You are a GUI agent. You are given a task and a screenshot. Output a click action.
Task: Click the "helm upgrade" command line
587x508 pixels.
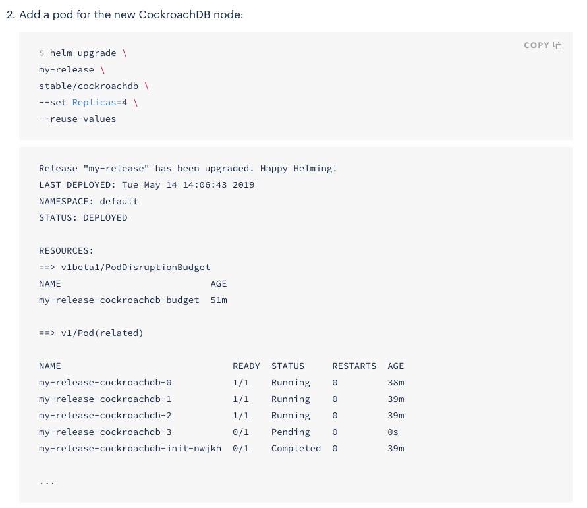(83, 53)
